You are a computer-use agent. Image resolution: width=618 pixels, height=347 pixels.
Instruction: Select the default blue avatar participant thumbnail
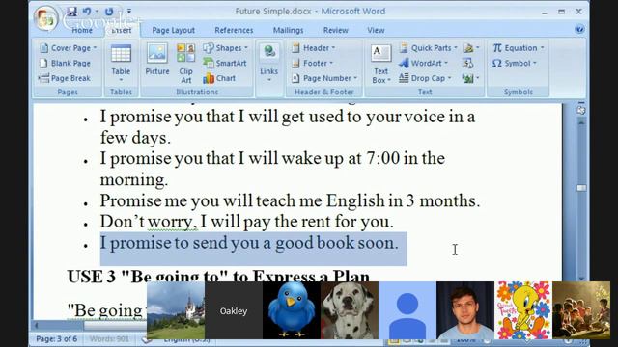click(407, 310)
